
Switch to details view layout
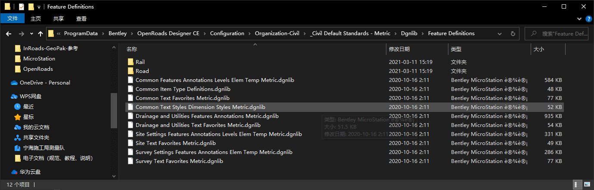click(x=578, y=185)
